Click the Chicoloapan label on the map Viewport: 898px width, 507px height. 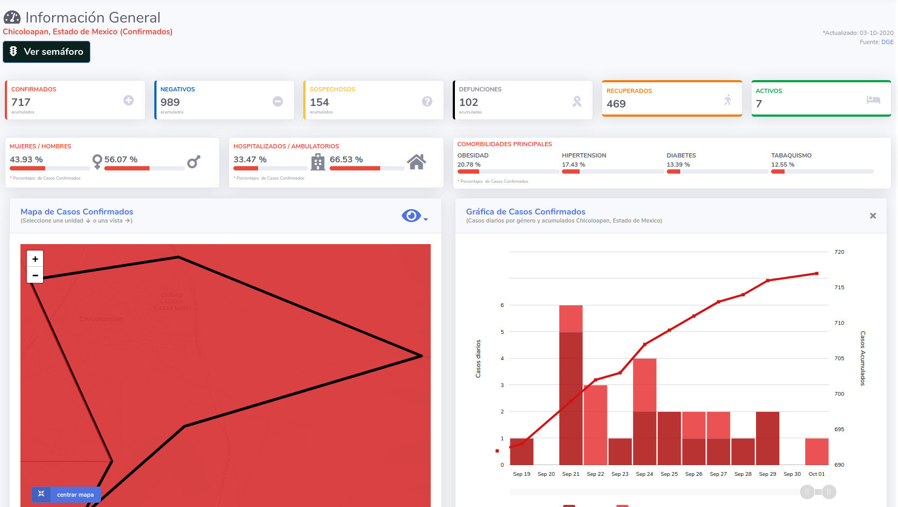101,319
